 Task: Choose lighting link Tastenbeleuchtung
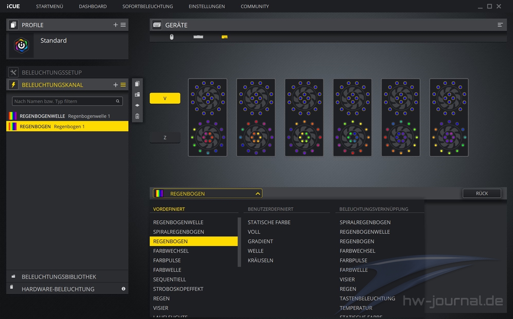coord(367,298)
